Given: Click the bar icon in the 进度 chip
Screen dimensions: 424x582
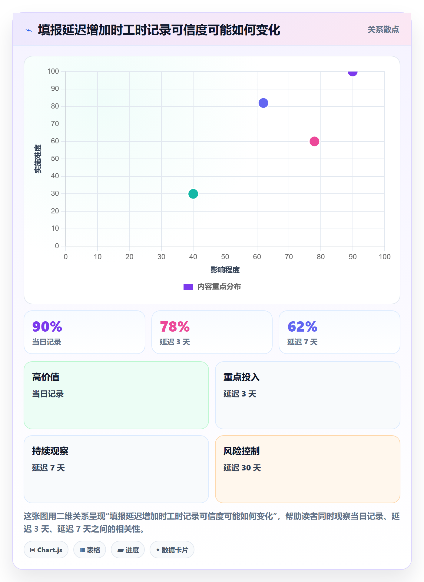Looking at the screenshot, I should [121, 550].
